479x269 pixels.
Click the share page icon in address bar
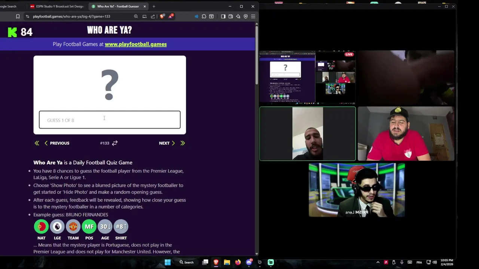click(153, 16)
